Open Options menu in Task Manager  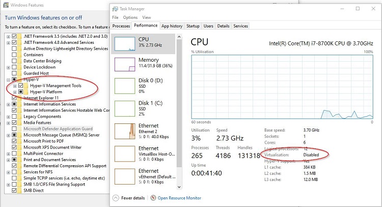pyautogui.click(x=130, y=17)
